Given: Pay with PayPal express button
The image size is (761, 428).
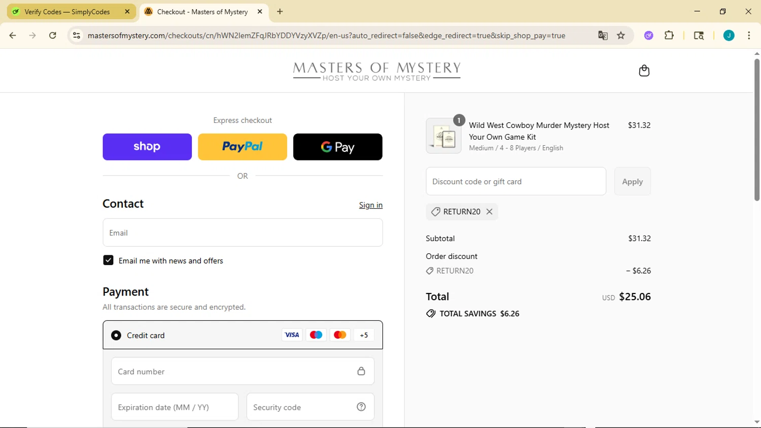Looking at the screenshot, I should 243,147.
